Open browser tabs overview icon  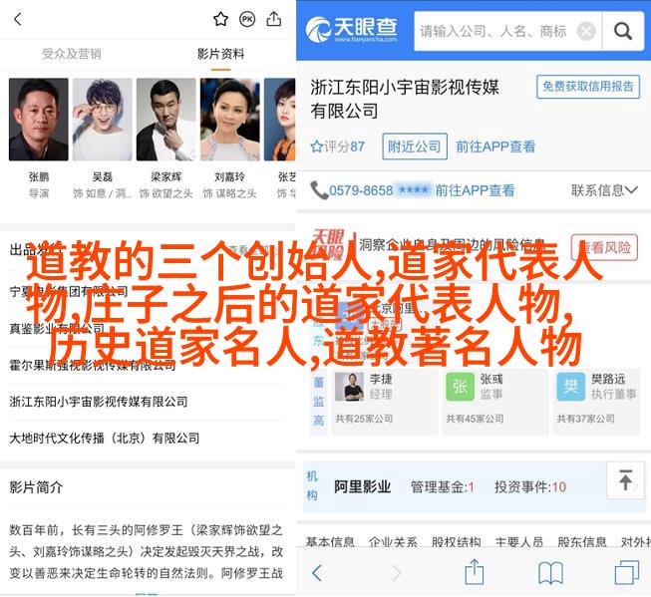626,572
